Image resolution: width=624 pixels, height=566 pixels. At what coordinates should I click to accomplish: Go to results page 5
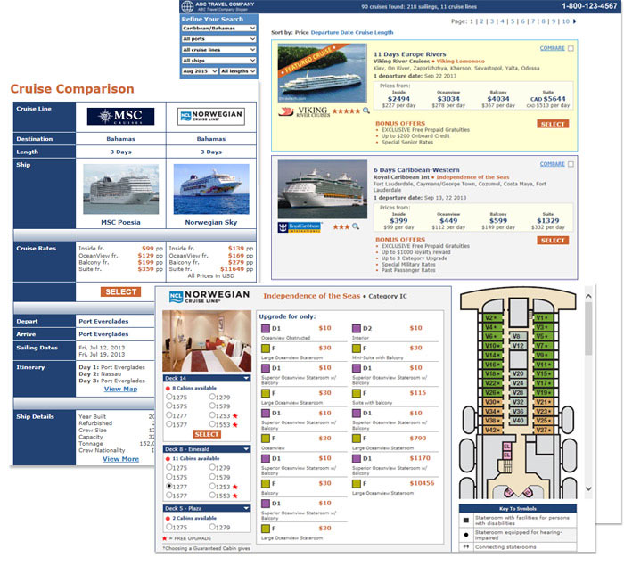513,21
